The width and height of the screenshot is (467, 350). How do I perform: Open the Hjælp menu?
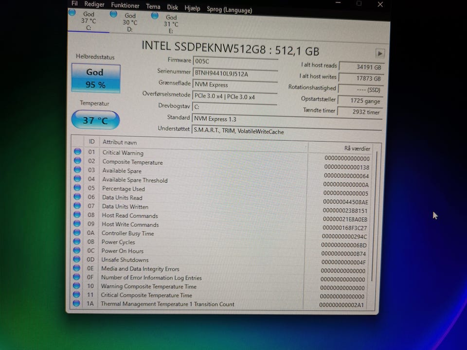pyautogui.click(x=192, y=8)
